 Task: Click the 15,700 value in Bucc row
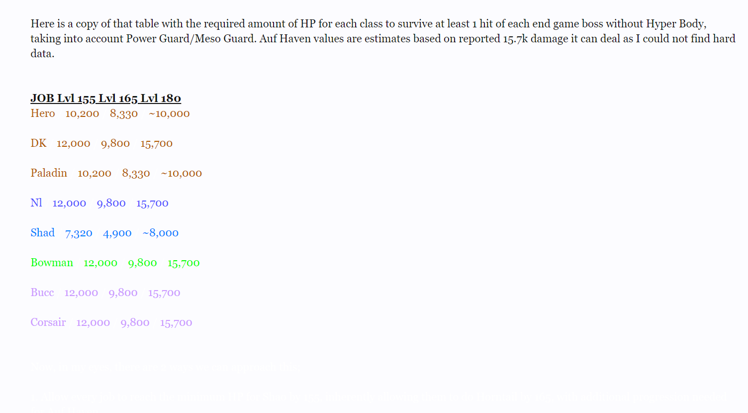point(164,293)
